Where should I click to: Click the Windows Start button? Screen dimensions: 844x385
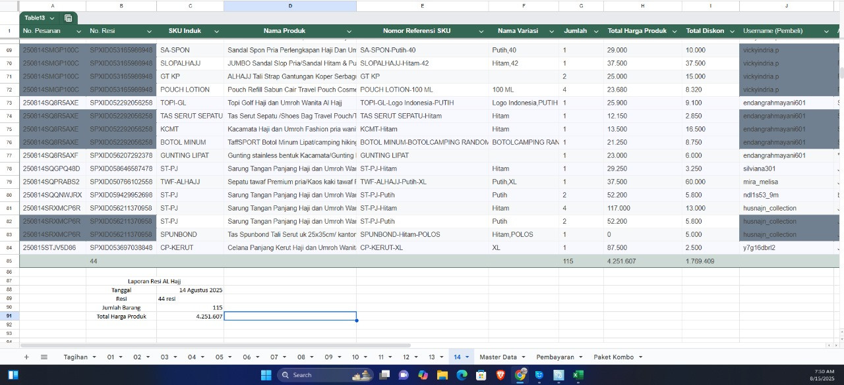click(266, 375)
